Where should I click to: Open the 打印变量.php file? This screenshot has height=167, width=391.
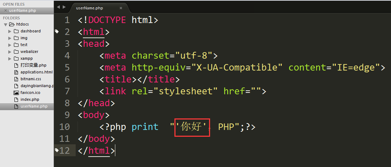[34, 65]
